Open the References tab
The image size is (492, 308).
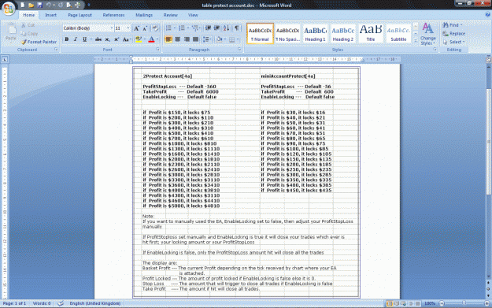tap(113, 15)
